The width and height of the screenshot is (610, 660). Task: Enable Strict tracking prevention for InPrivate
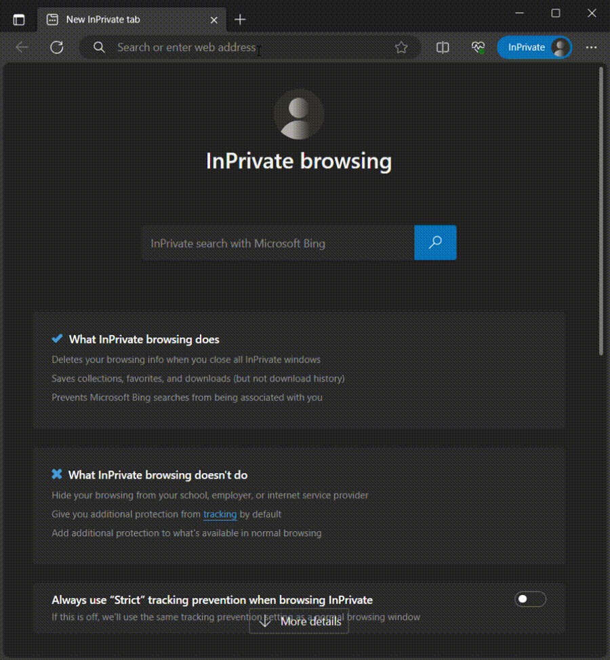pos(529,599)
